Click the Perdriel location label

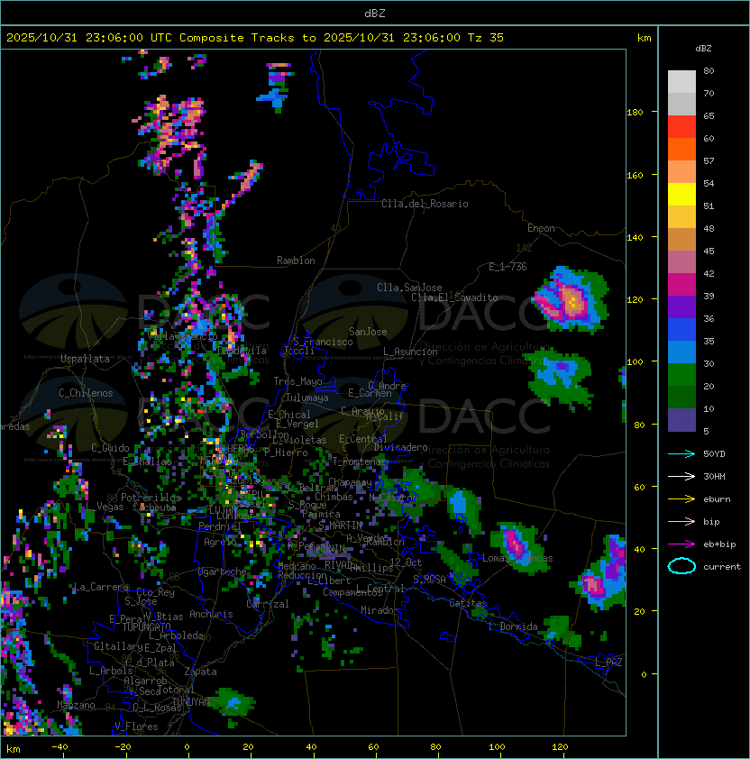pos(220,526)
